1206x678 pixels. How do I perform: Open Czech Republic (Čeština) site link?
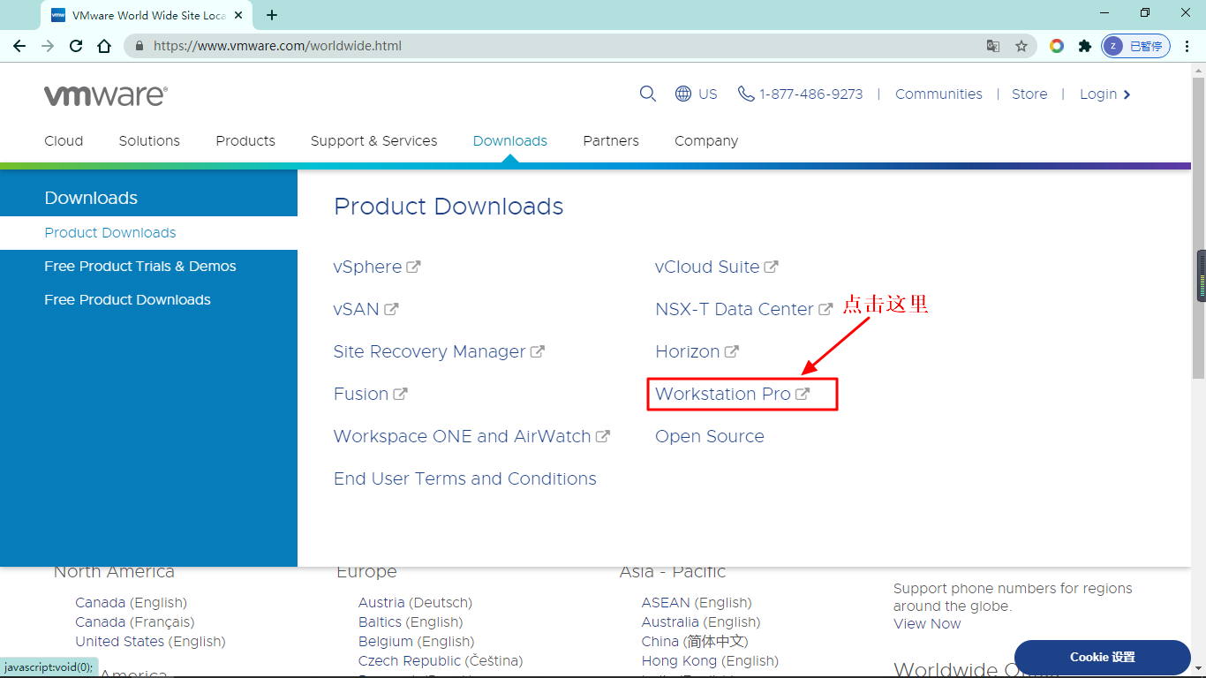[441, 661]
